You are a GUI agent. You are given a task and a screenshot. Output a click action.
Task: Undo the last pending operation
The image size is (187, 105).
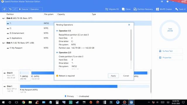tap(10, 9)
